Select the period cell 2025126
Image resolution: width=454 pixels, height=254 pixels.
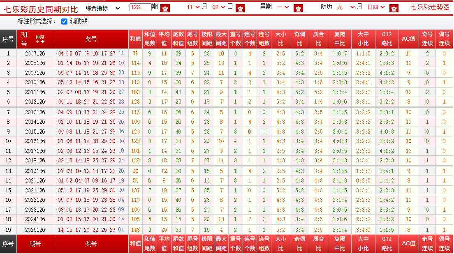[35, 230]
